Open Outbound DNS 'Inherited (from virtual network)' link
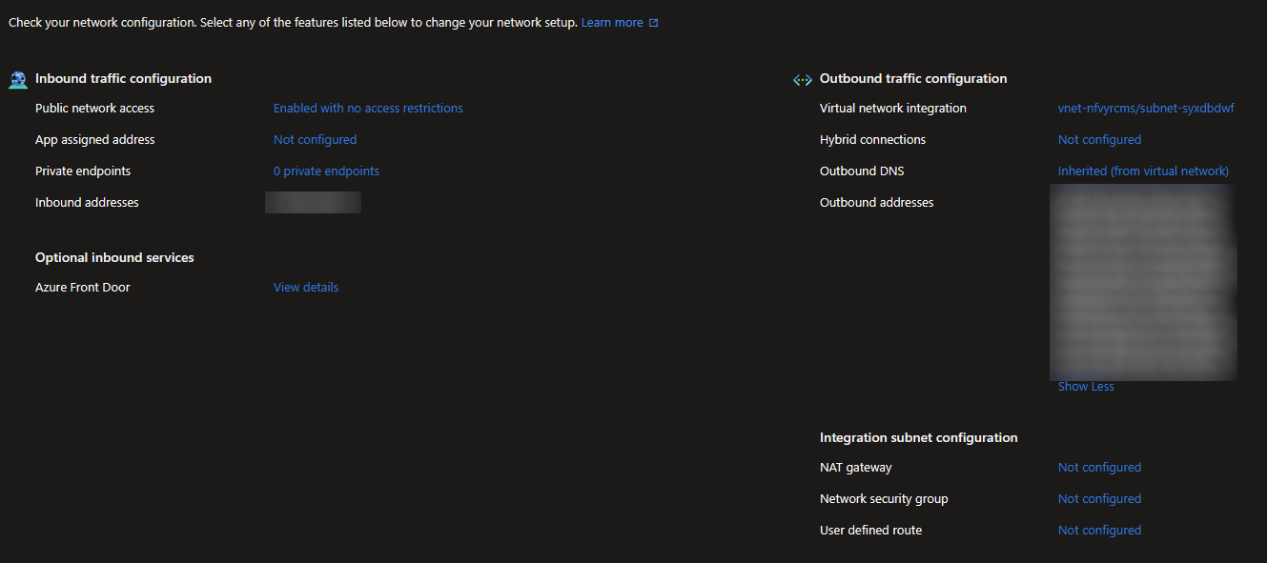Screen dimensions: 1267x563 1143,171
